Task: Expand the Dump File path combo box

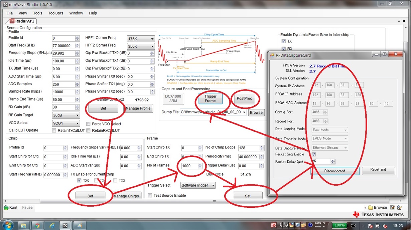Action: [x=244, y=113]
